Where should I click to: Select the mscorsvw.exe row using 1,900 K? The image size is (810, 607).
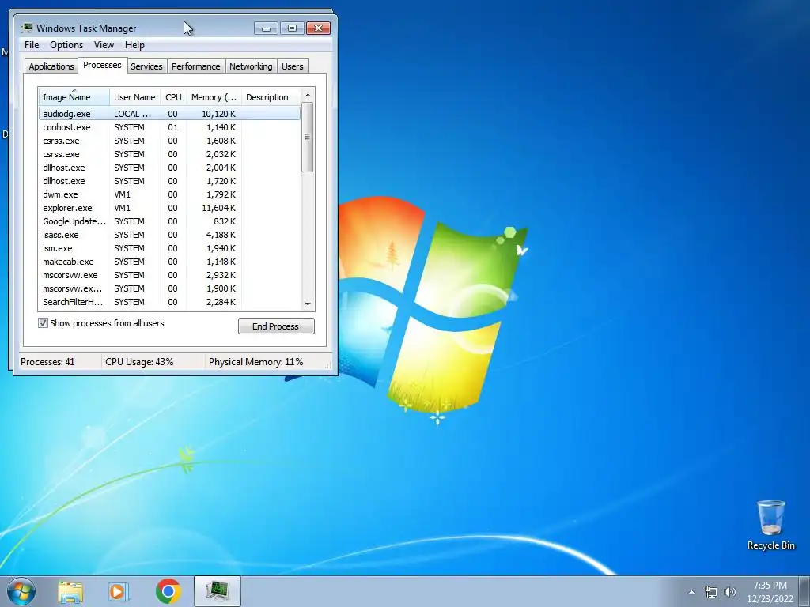coord(169,288)
